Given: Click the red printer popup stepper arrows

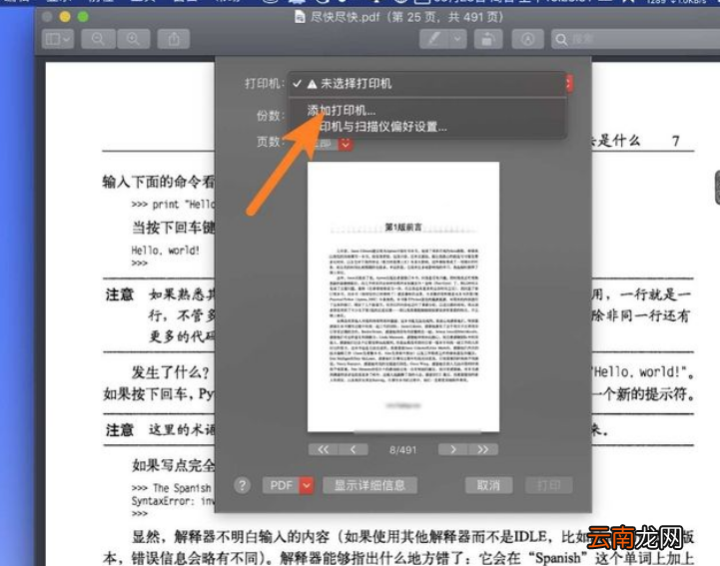Looking at the screenshot, I should [569, 84].
